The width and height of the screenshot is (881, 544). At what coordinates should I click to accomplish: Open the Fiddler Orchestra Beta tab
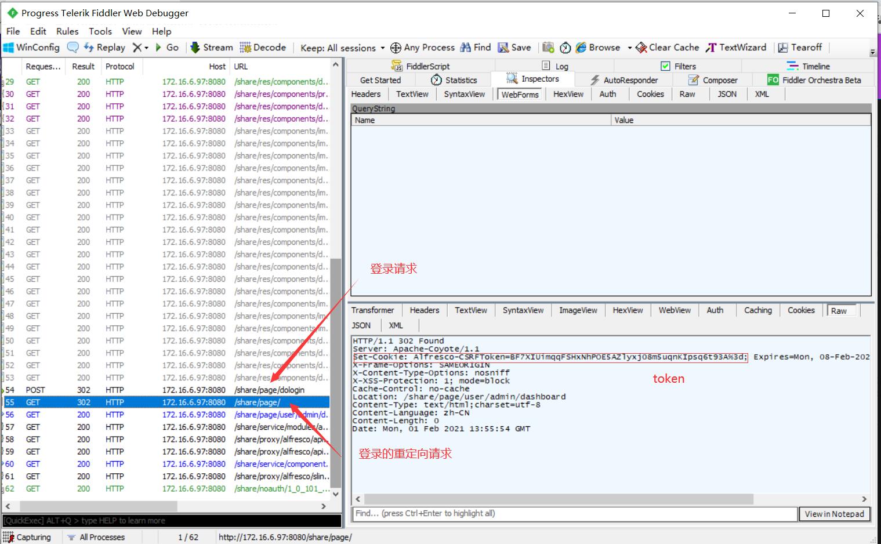814,80
